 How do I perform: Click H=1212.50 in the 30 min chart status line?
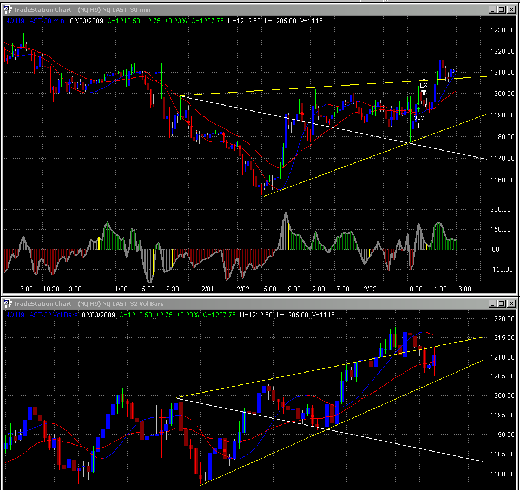(245, 21)
